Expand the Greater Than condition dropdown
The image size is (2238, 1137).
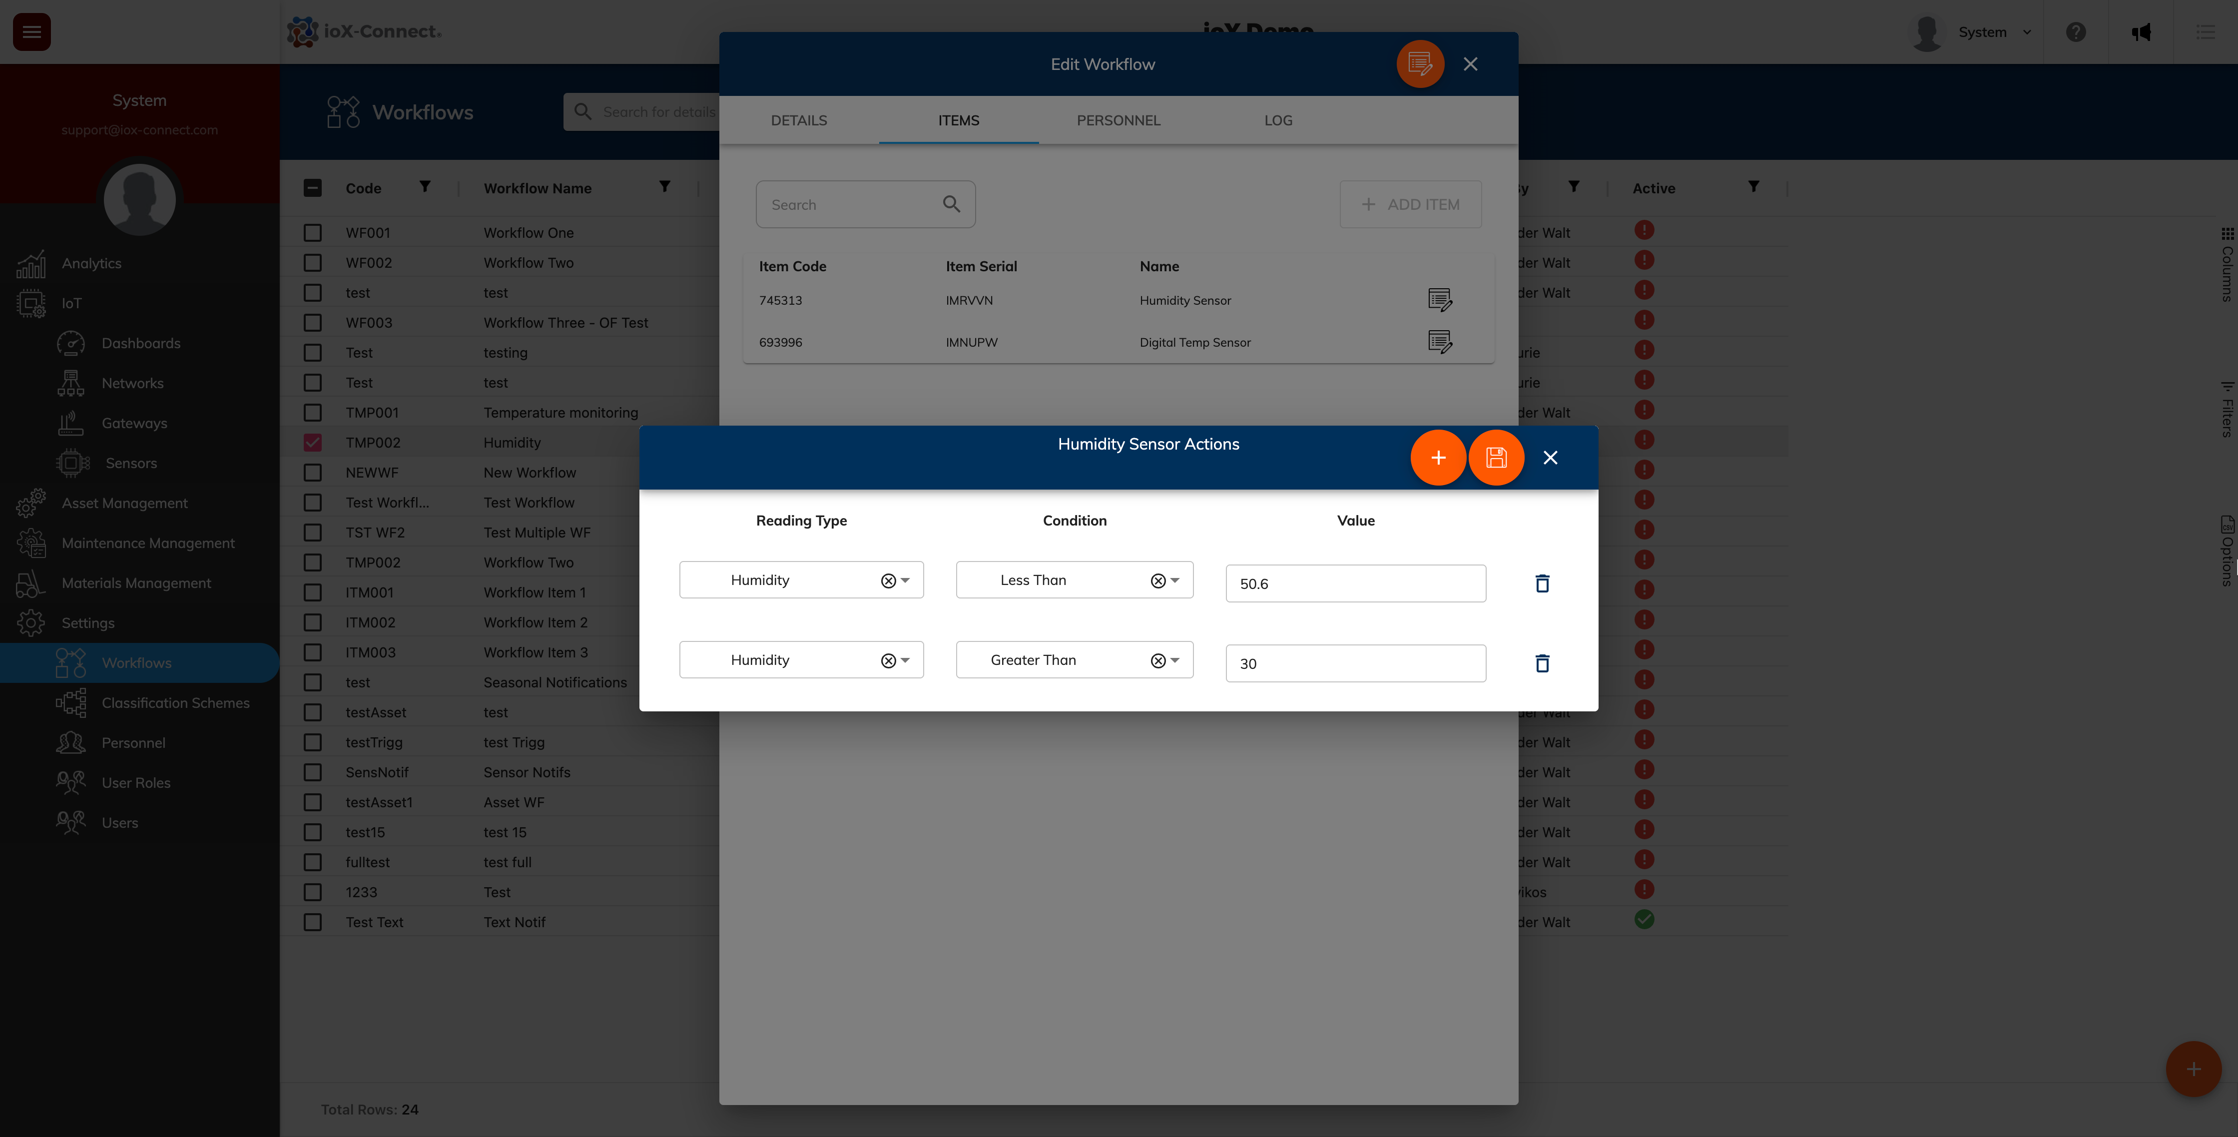(1174, 660)
